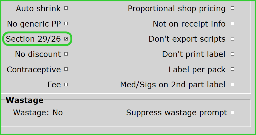Screen dimensions: 256x135
Task: Click the 'Wastage: No' status text
Action: 38,113
